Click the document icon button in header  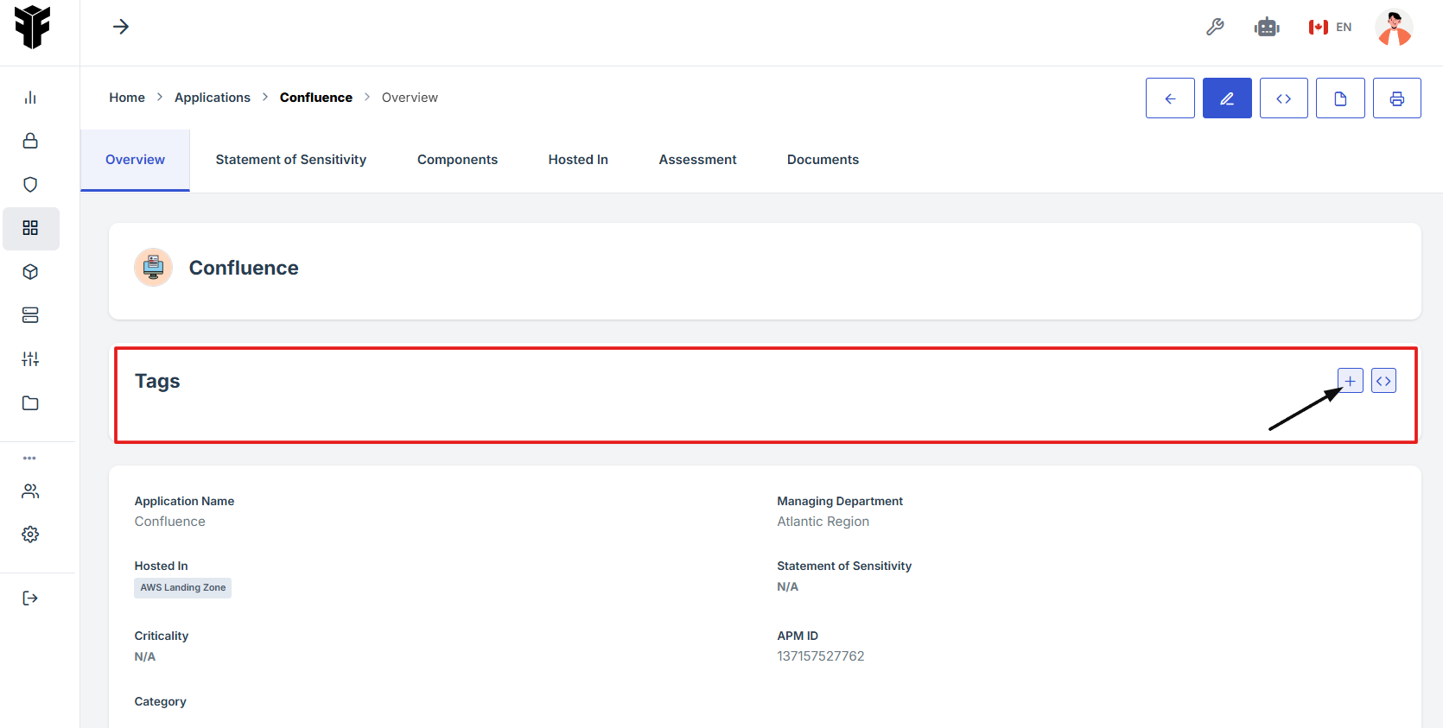pyautogui.click(x=1340, y=98)
